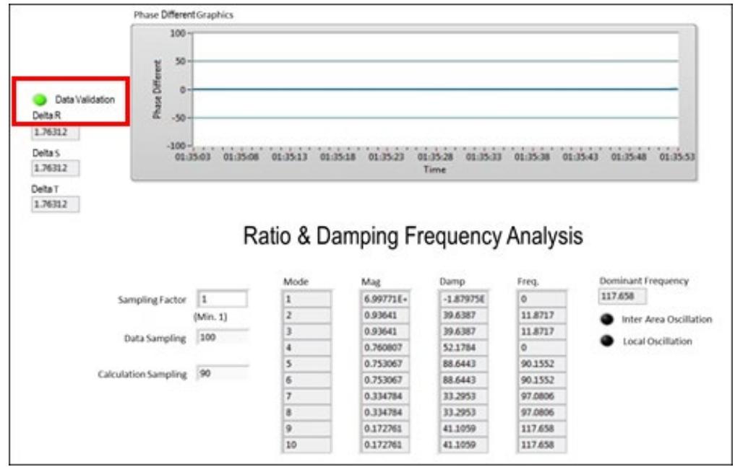Image resolution: width=735 pixels, height=467 pixels.
Task: Click the Mag column header
Action: tap(371, 282)
